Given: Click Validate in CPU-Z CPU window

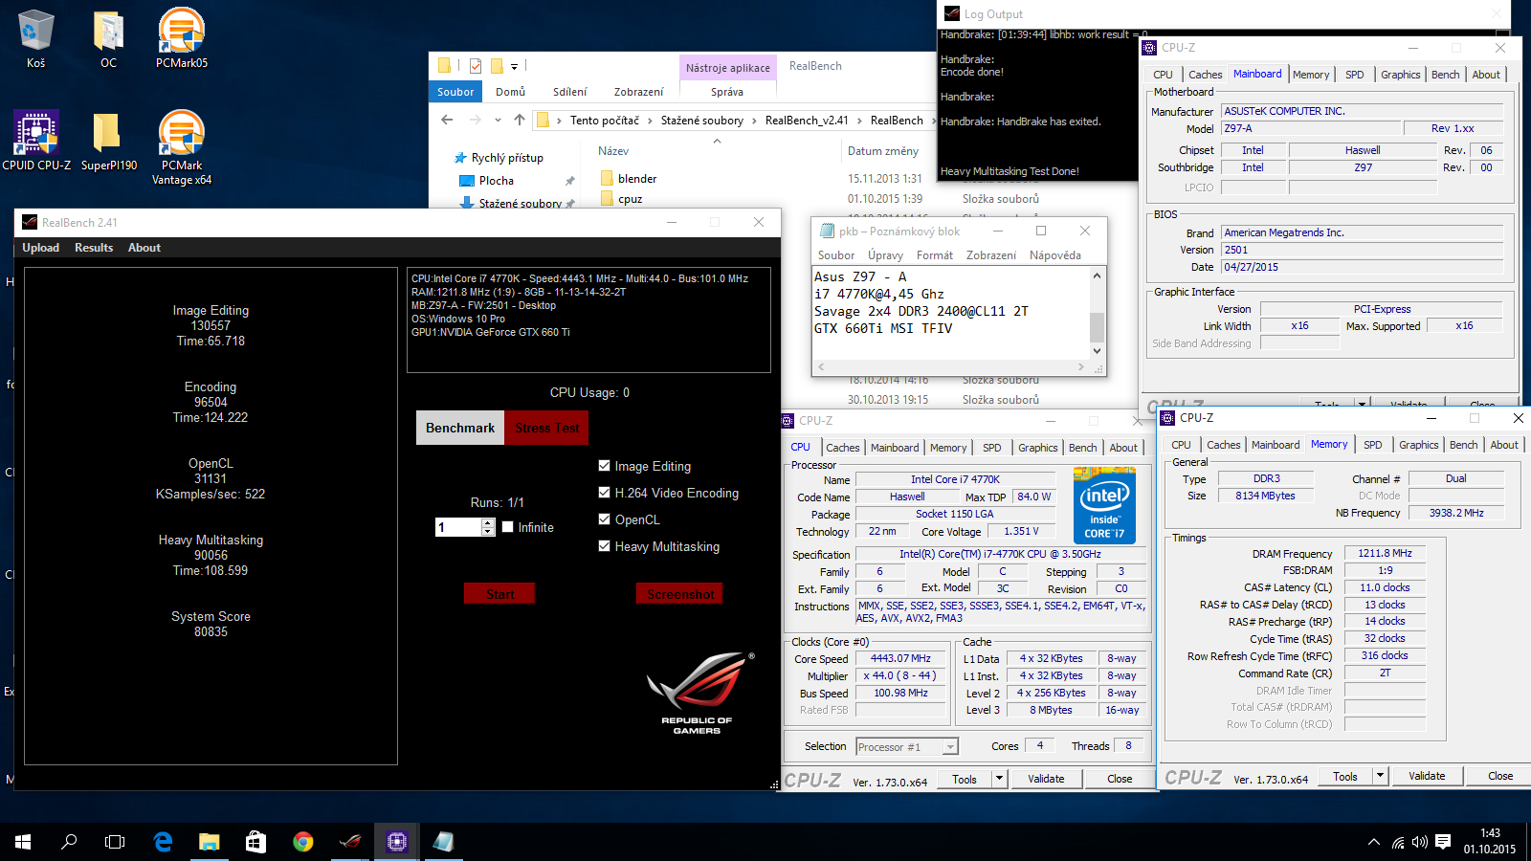Looking at the screenshot, I should click(1046, 779).
